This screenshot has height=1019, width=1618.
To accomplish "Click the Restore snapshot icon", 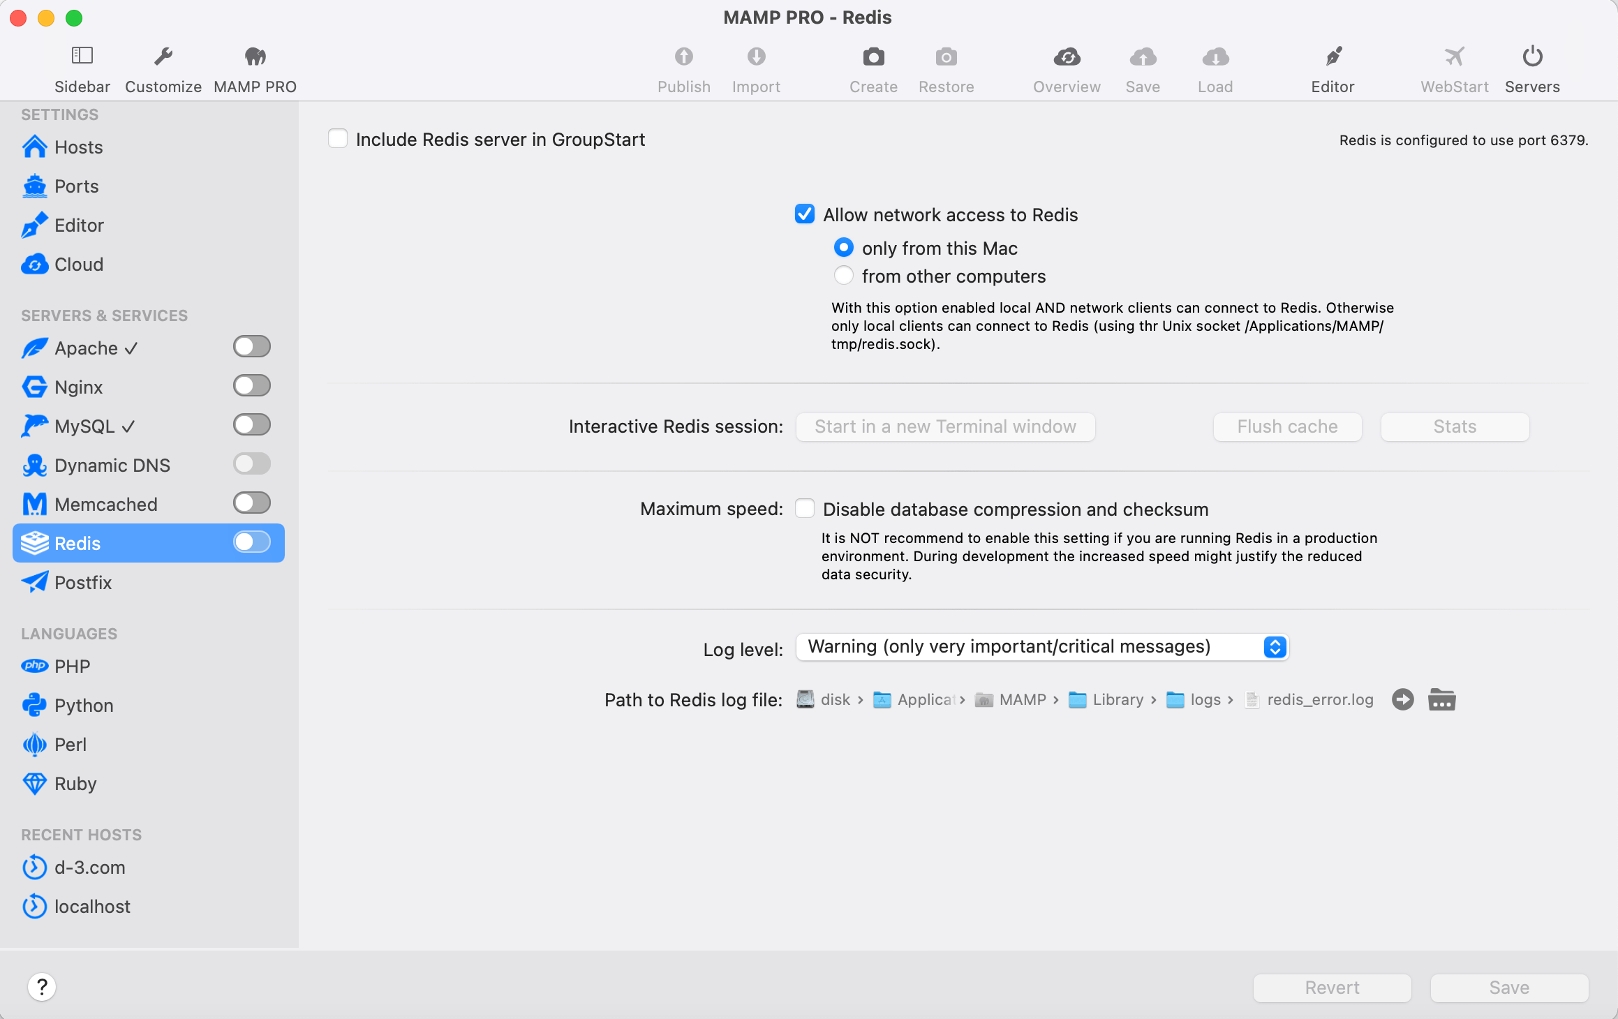I will coord(947,56).
